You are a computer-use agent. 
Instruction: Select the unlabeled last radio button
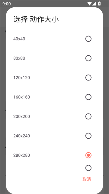pyautogui.click(x=88, y=168)
